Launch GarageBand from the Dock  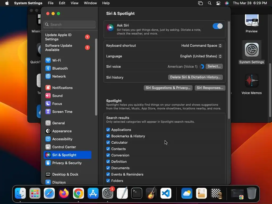151,193
